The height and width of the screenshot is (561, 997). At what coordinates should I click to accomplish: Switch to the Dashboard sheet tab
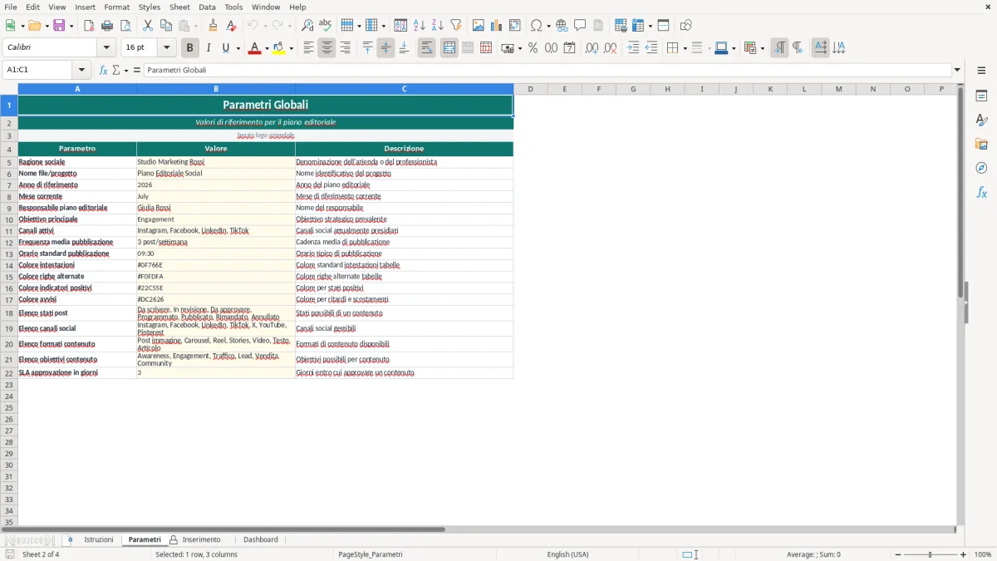point(261,539)
